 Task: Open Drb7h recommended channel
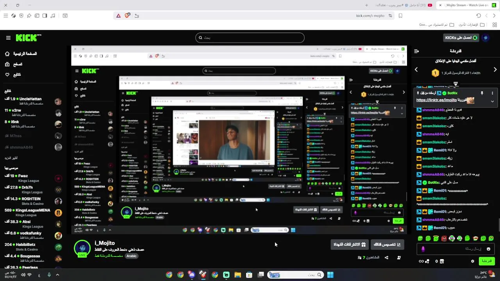point(33,190)
